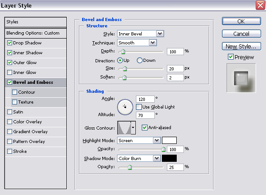The height and width of the screenshot is (195, 266).
Task: Click the black shadow color swatch
Action: click(169, 158)
